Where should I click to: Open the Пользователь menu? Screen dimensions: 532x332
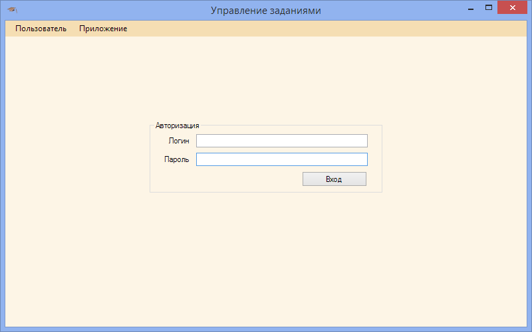pos(41,29)
